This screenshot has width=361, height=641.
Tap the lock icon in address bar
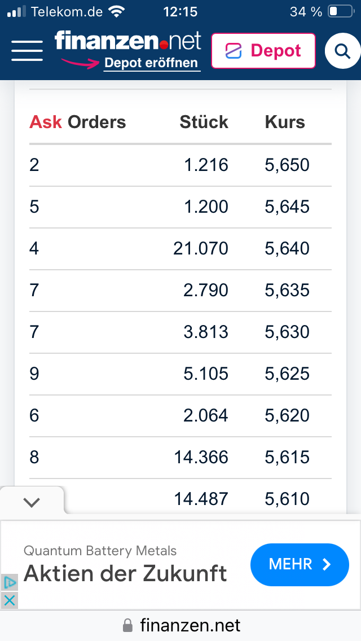pos(128,626)
